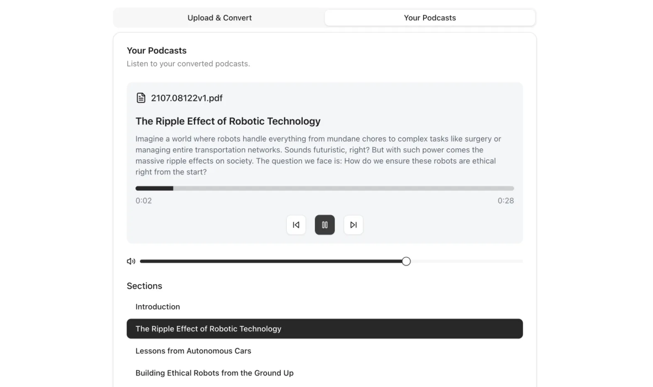Screen dimensions: 653x387
Task: Select the highlighted Ripple Effect section
Action: (x=324, y=329)
